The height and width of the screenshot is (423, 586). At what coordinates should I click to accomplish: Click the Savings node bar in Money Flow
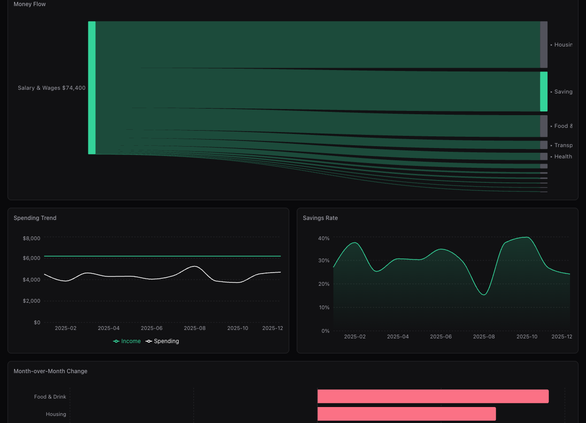coord(544,92)
